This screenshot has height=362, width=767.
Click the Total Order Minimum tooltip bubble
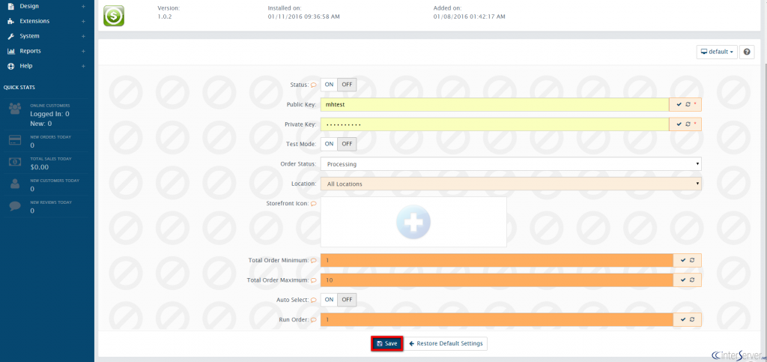[314, 260]
